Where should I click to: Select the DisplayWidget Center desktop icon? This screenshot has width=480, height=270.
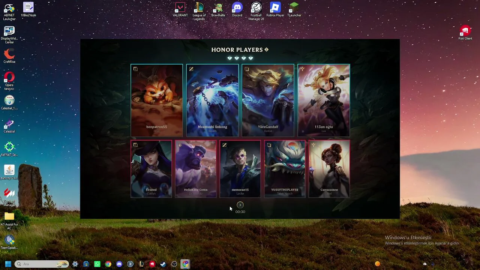click(x=9, y=35)
